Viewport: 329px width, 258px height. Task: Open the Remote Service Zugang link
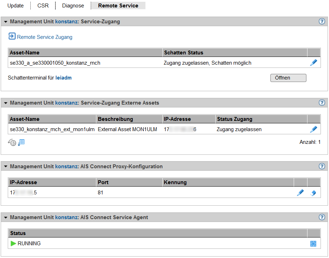click(x=44, y=37)
